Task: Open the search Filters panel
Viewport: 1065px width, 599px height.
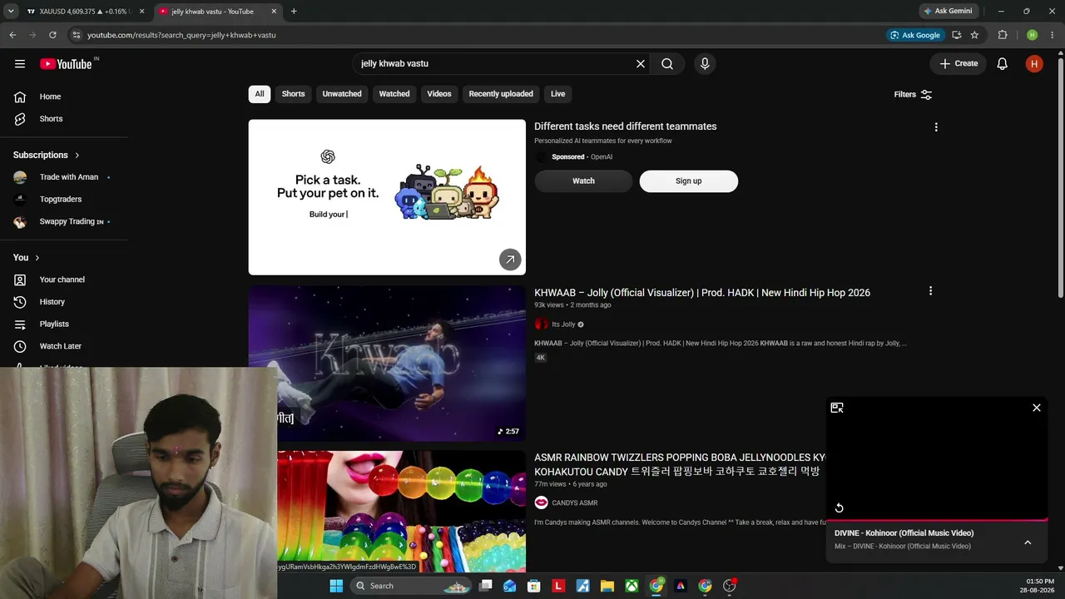Action: pos(913,95)
